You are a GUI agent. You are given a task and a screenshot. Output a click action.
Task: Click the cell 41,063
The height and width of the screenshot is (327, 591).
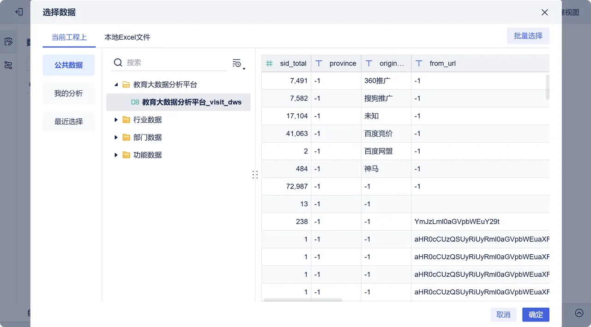point(286,134)
